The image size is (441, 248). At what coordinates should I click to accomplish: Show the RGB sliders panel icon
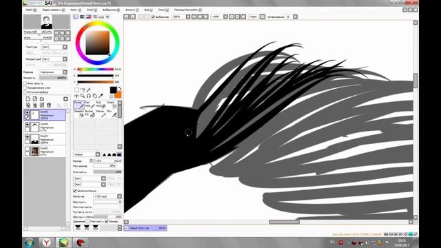click(x=82, y=17)
